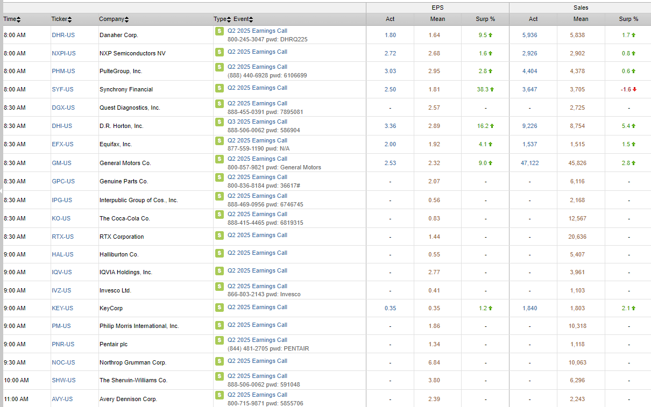Screen dimensions: 651x407
Task: Open the Q2 2025 Earnings Call for Halliburton Co.
Action: 257,253
